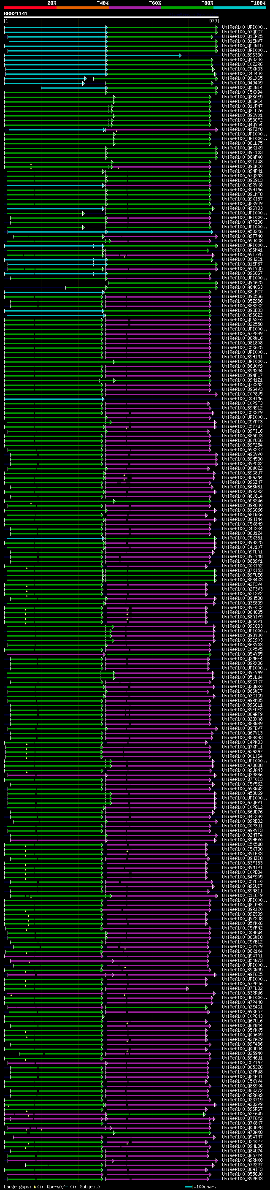The image size is (270, 1190).
Task: Click the query end position 579
Action: [213, 21]
